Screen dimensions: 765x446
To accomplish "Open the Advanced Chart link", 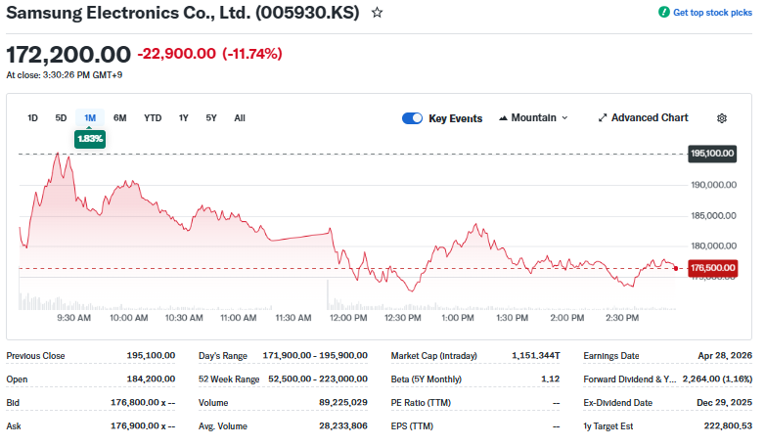I will pos(650,118).
